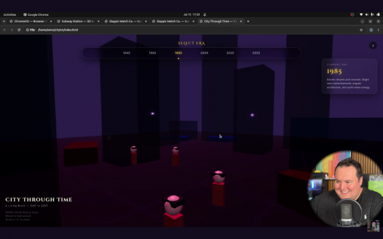Switch to the ChromeOS Browser tab
The width and height of the screenshot is (383, 239).
pyautogui.click(x=31, y=21)
